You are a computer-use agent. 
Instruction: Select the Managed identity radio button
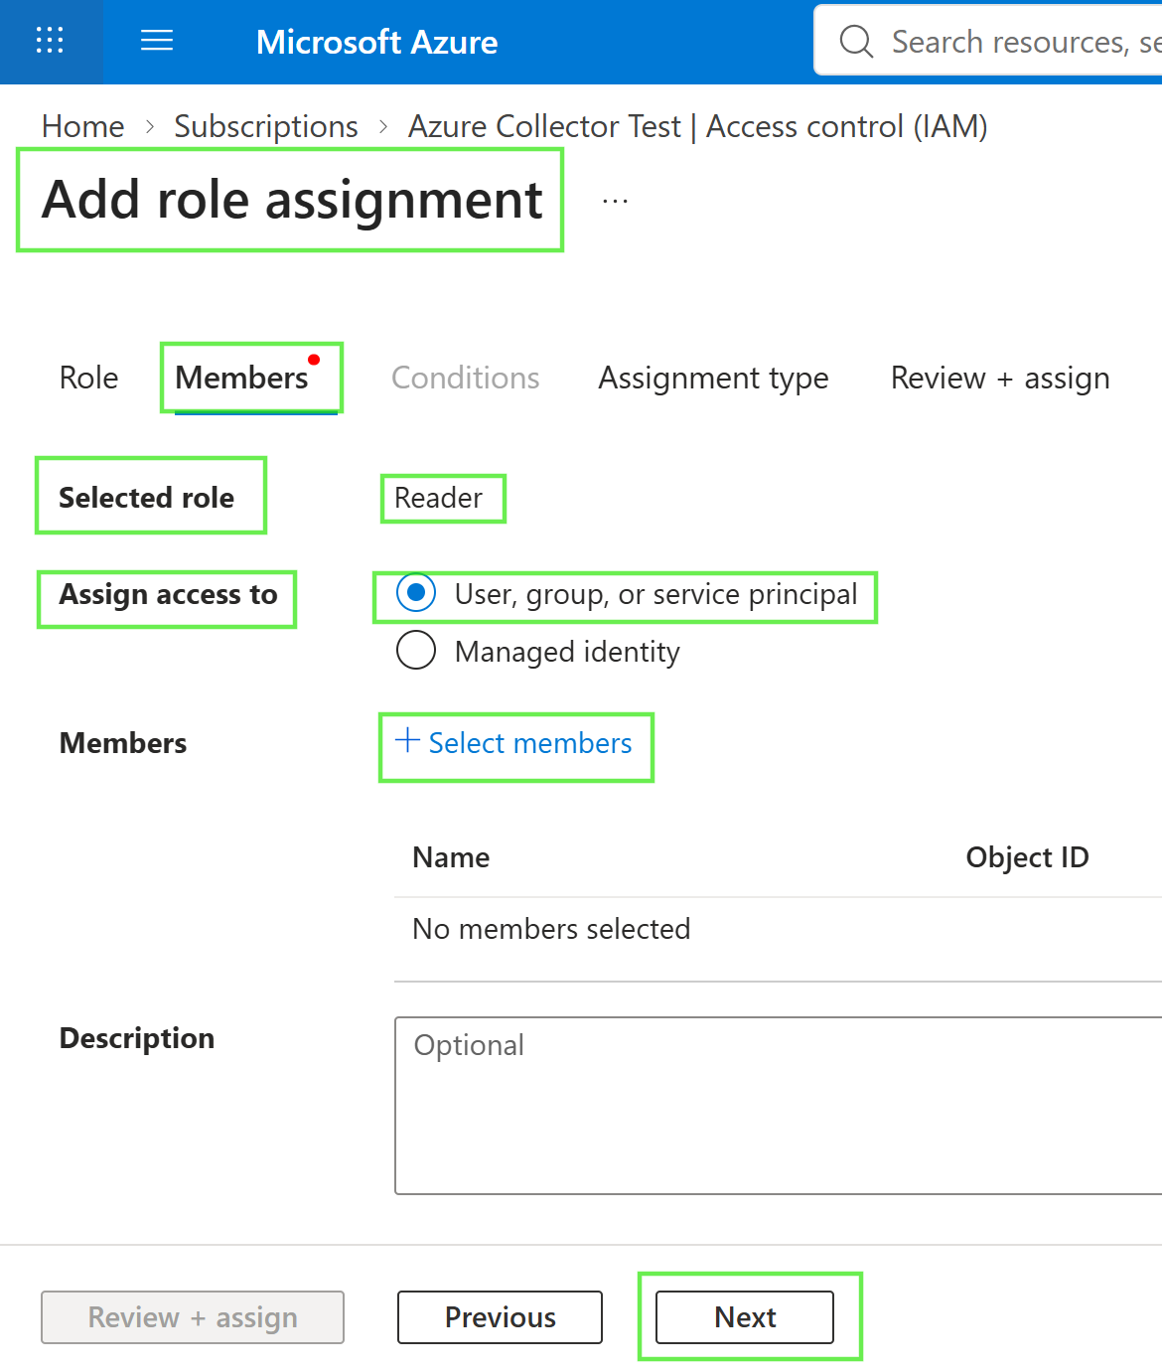pyautogui.click(x=416, y=651)
